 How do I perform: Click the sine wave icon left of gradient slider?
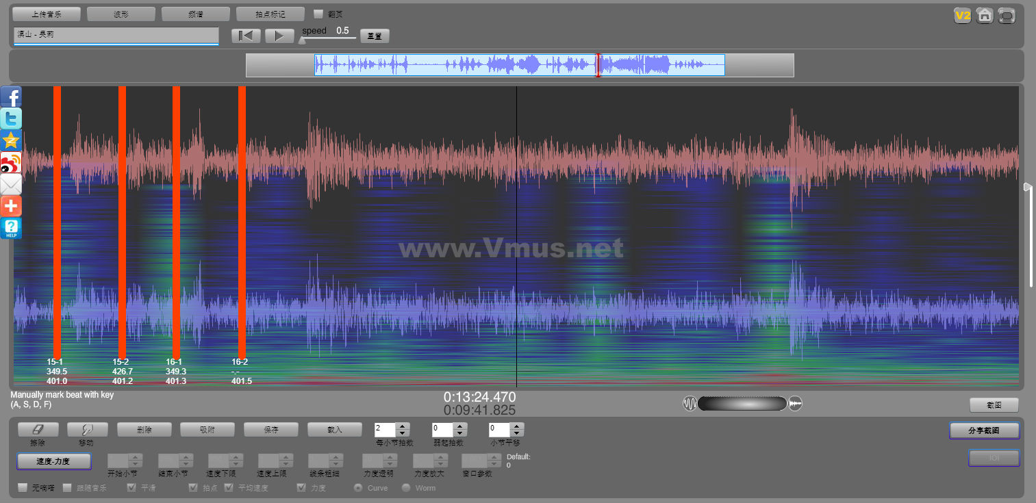tap(690, 404)
